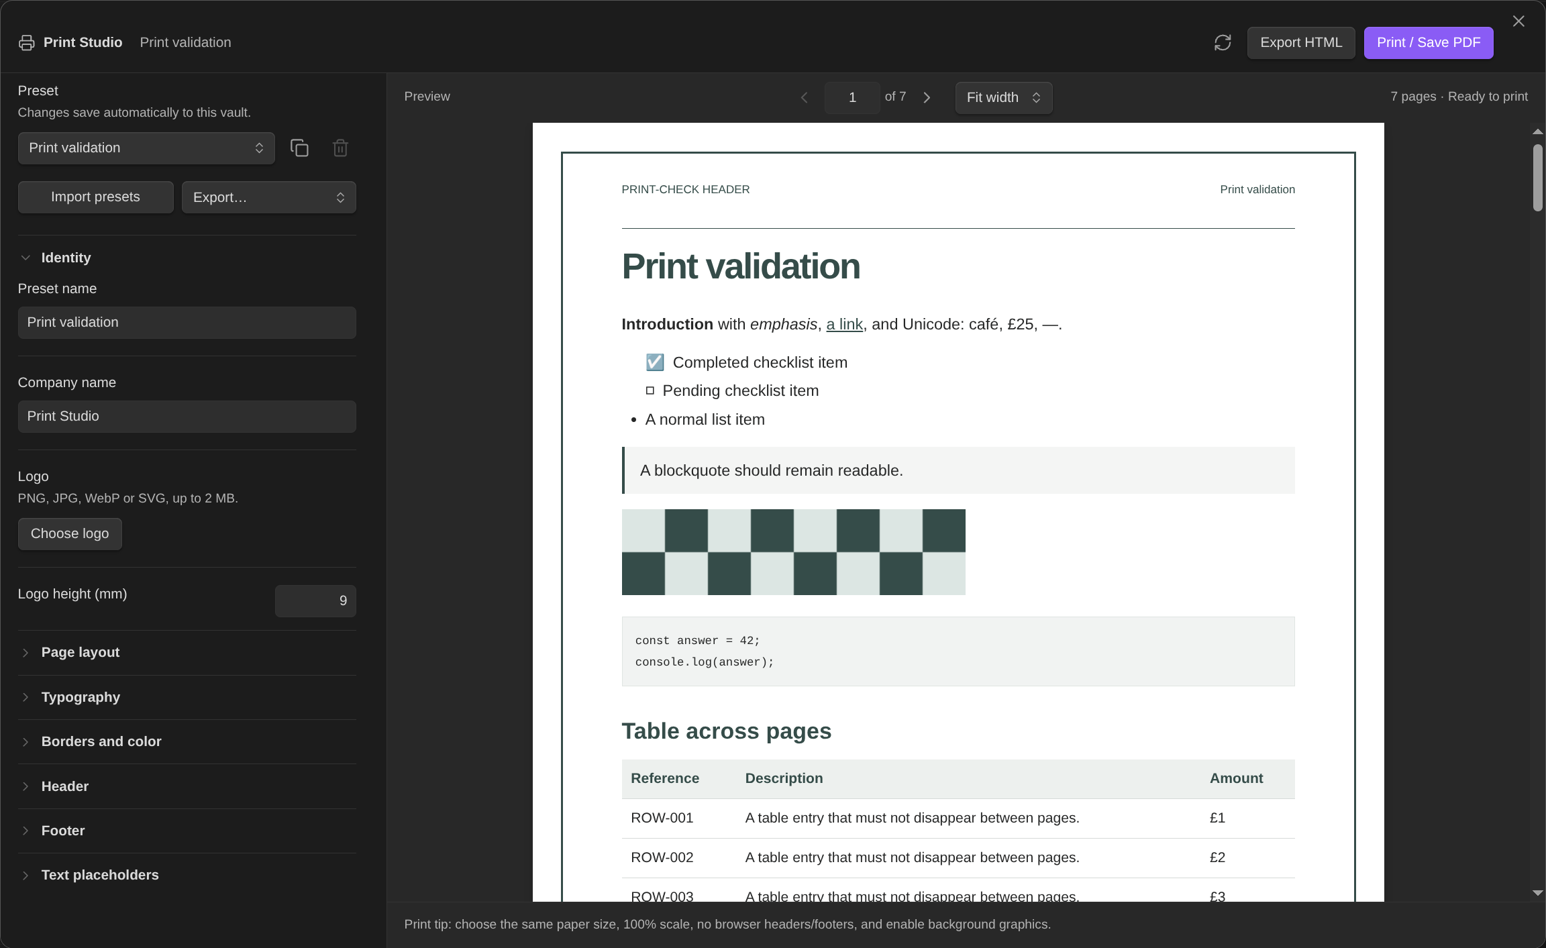The image size is (1546, 948).
Task: Click the completed checklist item checkbox in preview
Action: [655, 363]
